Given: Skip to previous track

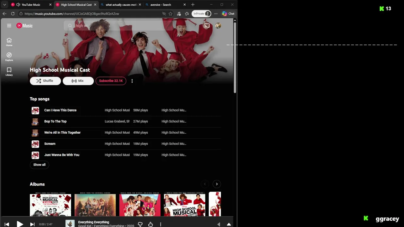Looking at the screenshot, I should (7, 224).
